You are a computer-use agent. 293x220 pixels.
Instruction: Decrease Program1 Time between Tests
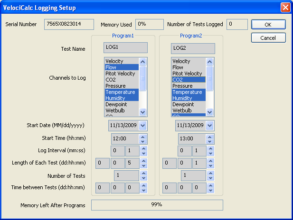click(143, 190)
